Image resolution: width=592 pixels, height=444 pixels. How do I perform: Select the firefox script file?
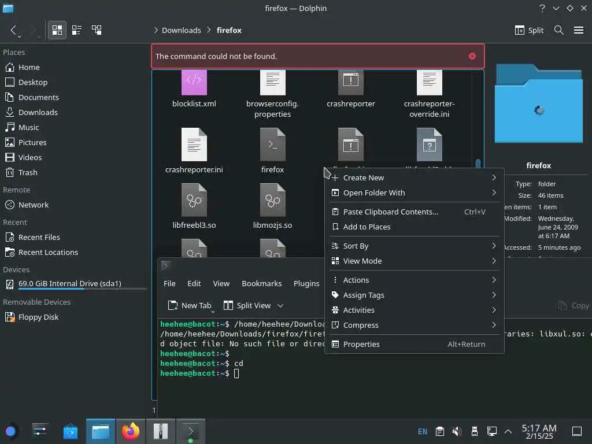click(273, 151)
